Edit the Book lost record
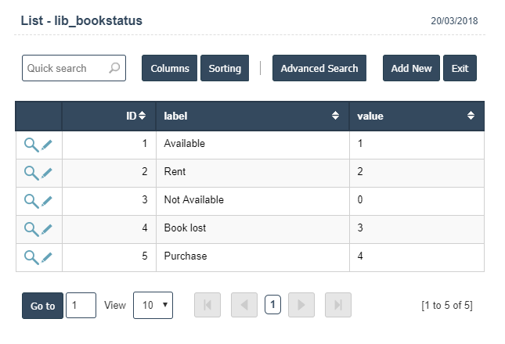 point(47,229)
